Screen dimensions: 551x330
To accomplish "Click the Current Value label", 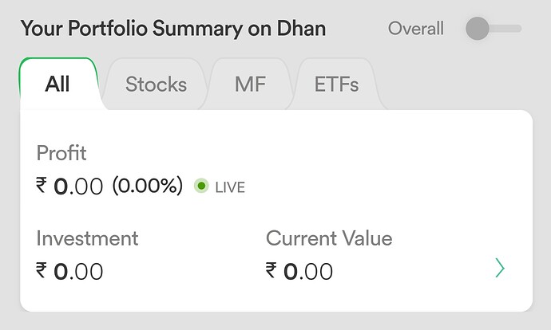I will (329, 238).
